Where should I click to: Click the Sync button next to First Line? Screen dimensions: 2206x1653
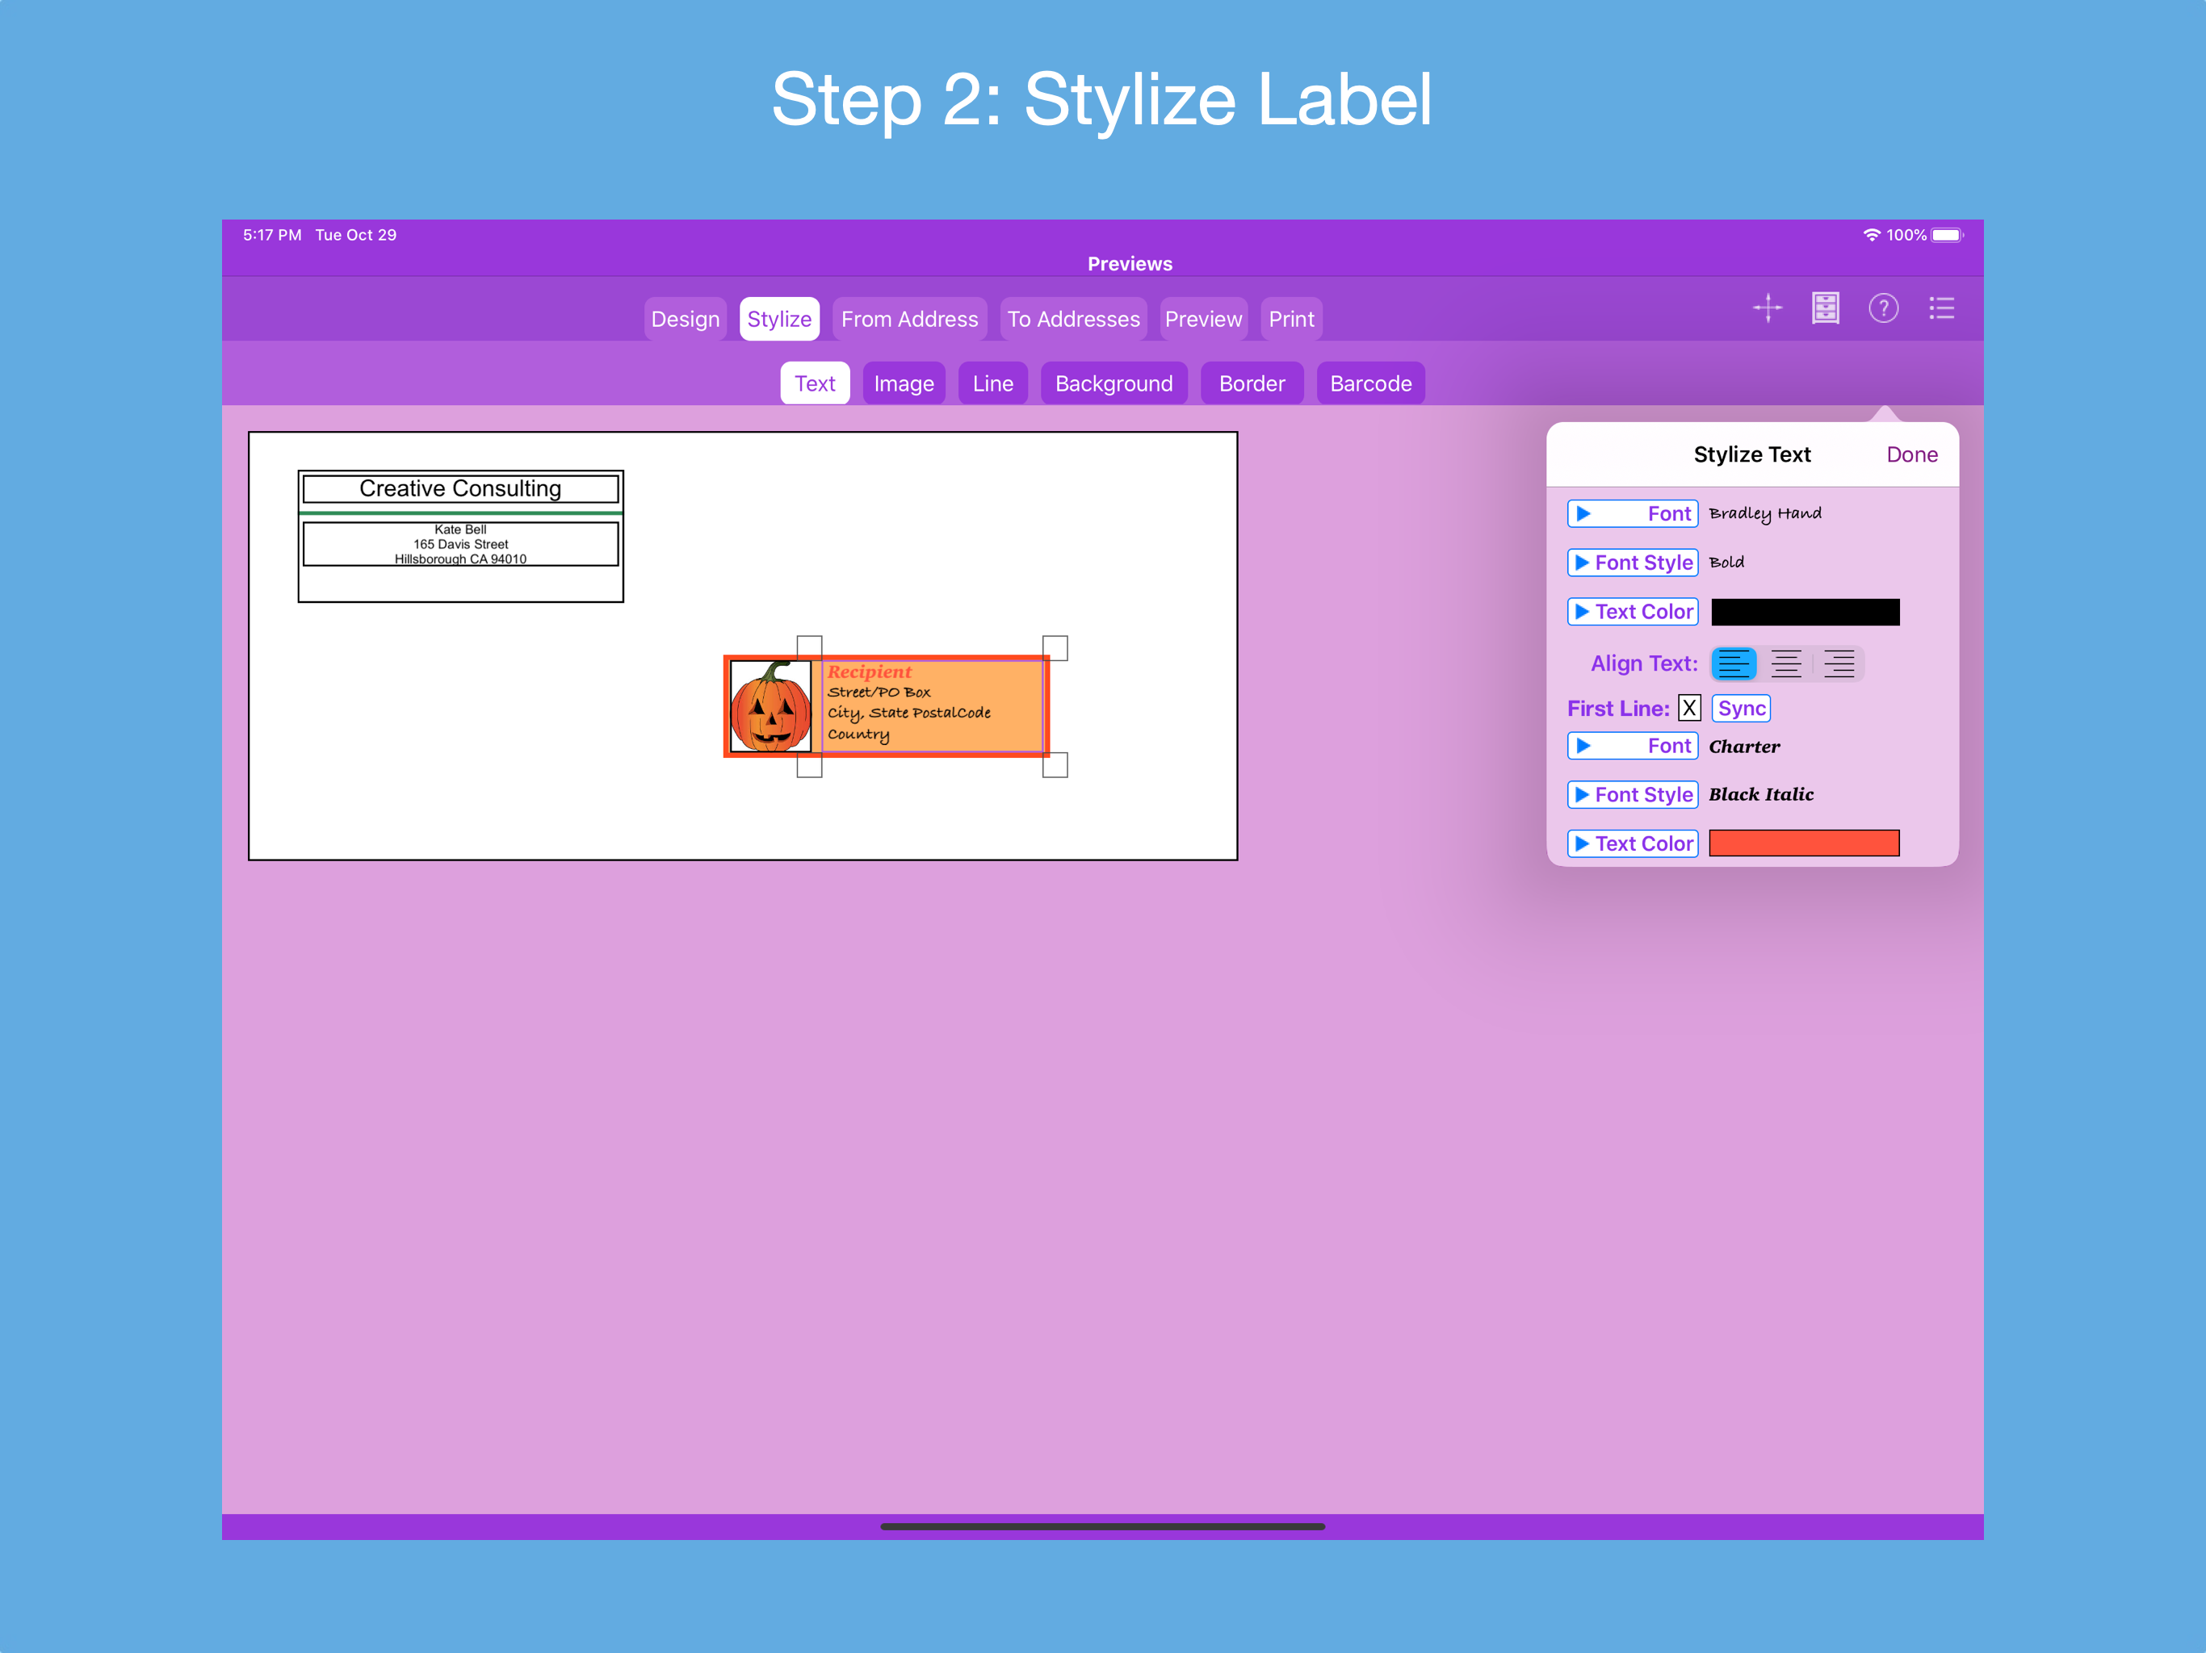pos(1740,708)
